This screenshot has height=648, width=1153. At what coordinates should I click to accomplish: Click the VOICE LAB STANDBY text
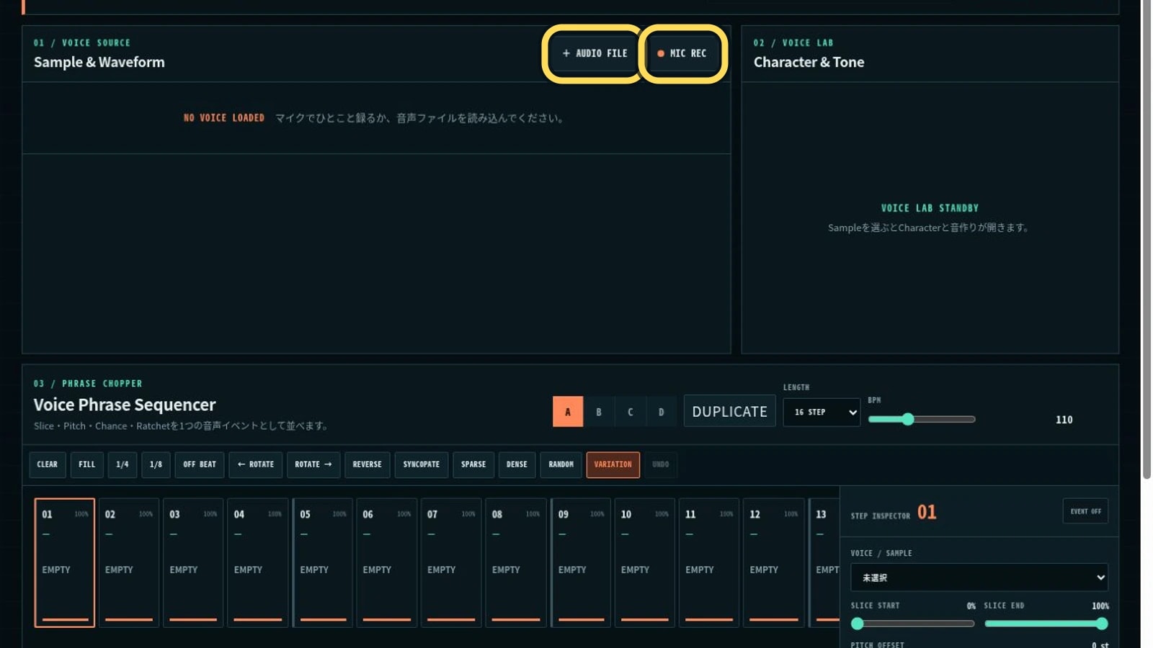click(930, 208)
